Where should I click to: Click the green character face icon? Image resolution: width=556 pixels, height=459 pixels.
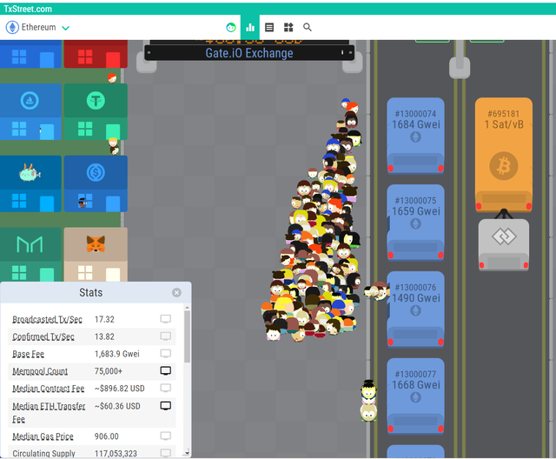pyautogui.click(x=231, y=27)
